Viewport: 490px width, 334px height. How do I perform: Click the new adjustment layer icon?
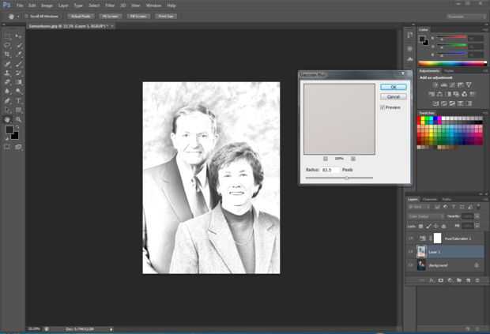[450, 280]
